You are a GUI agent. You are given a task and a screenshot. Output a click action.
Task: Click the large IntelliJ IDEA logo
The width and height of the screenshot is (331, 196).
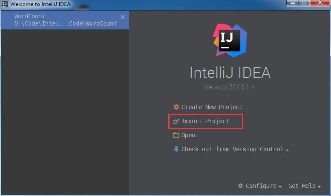coord(230,40)
